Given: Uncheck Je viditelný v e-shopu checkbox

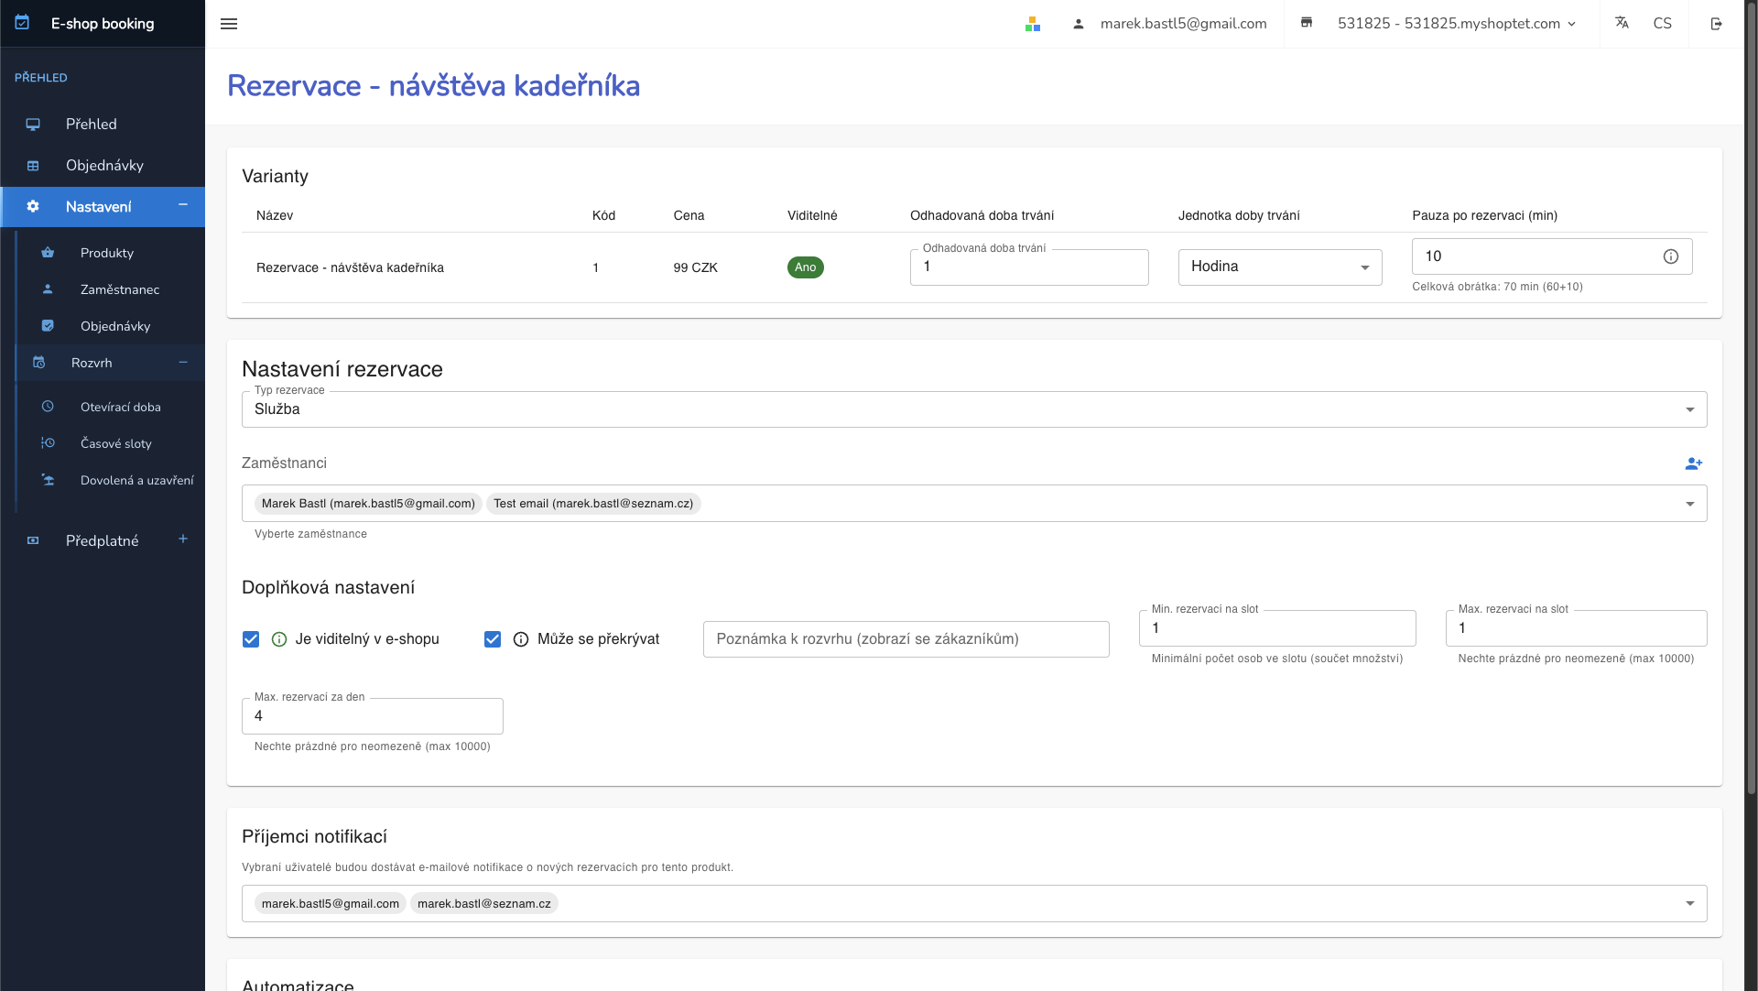Looking at the screenshot, I should pos(251,639).
